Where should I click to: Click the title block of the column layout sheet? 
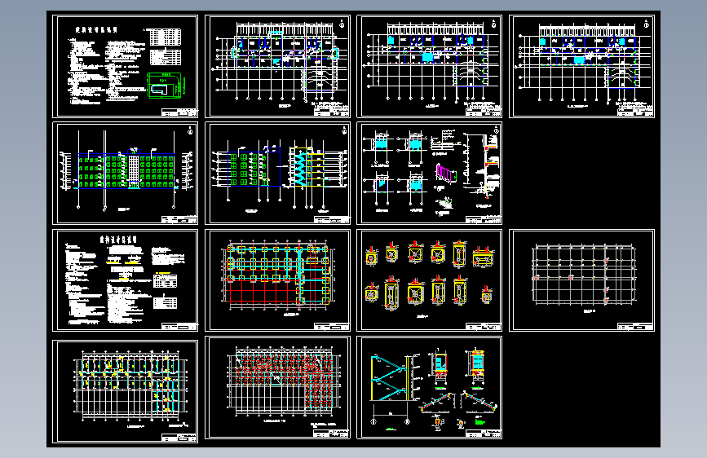pos(636,327)
